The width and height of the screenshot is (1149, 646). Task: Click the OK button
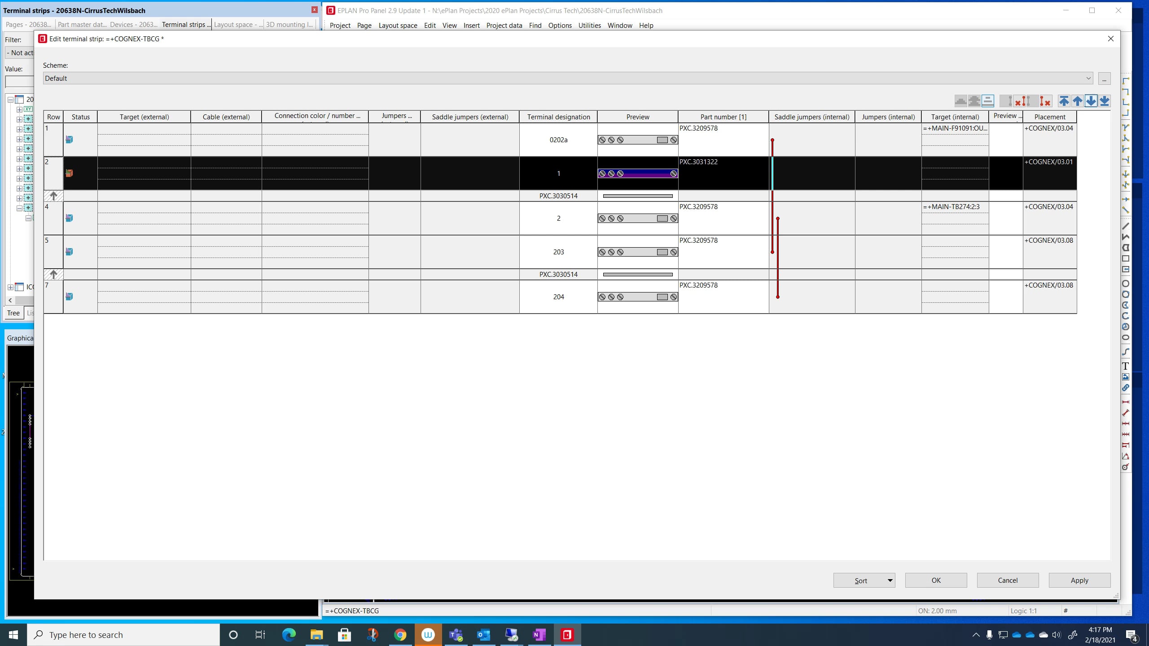[935, 580]
